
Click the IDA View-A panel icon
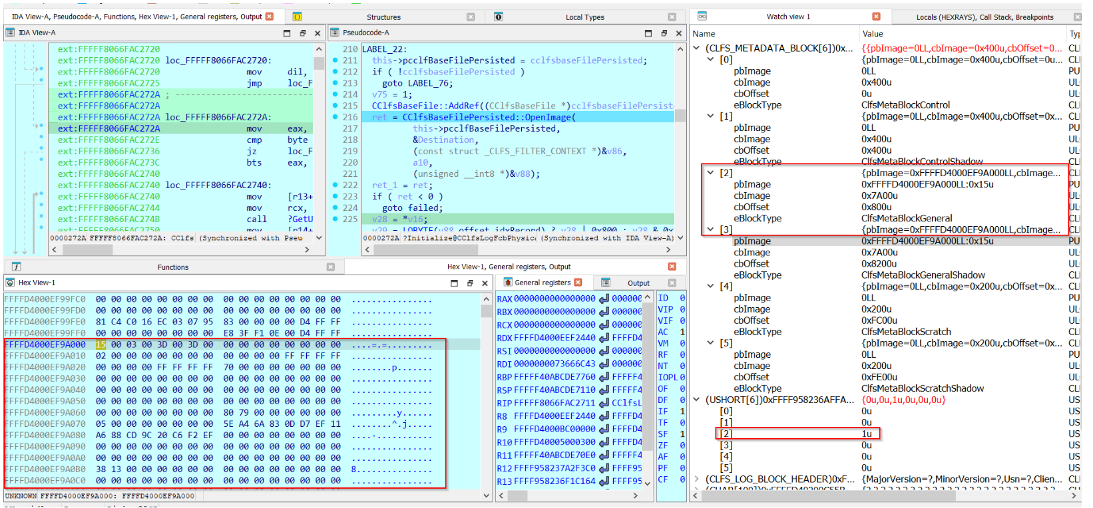10,32
